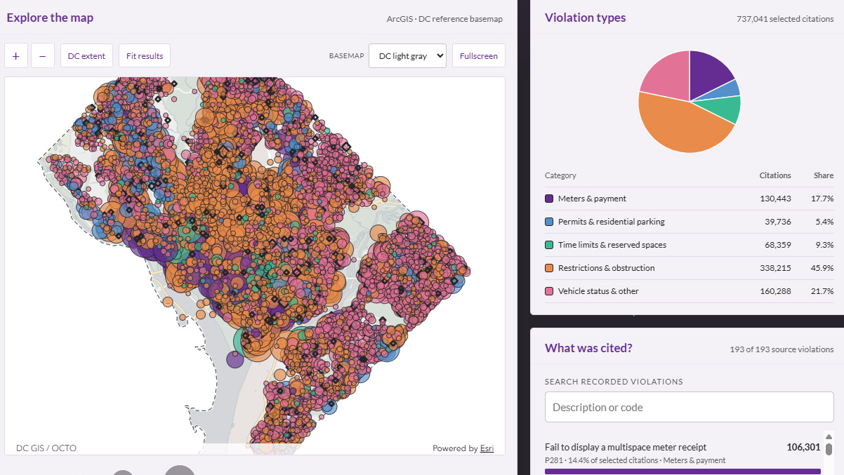The height and width of the screenshot is (475, 844).
Task: Select the Vehicle status & other pink swatch
Action: point(549,291)
